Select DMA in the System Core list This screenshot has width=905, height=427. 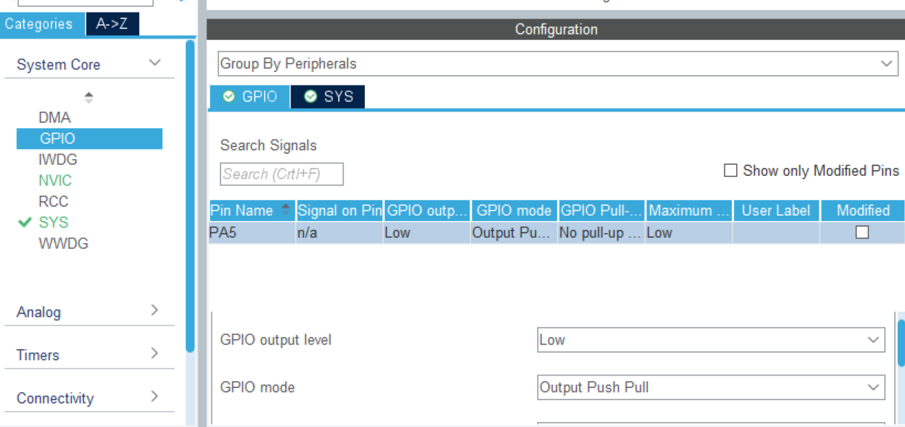click(x=55, y=117)
